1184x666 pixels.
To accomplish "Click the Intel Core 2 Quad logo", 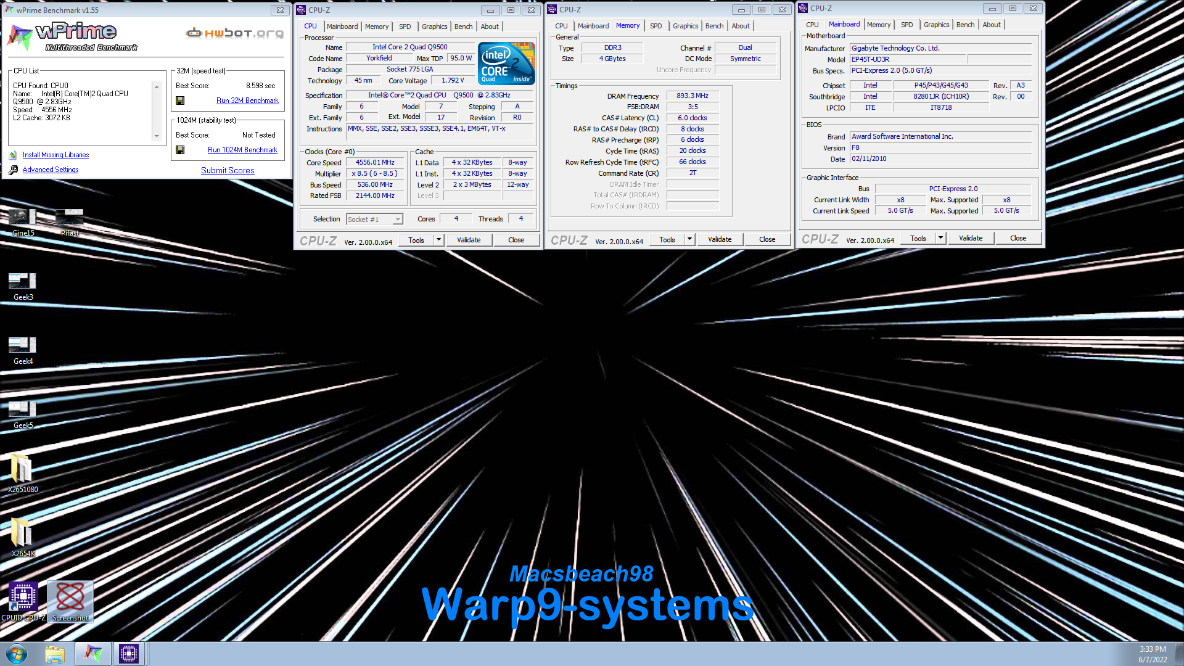I will click(x=506, y=63).
